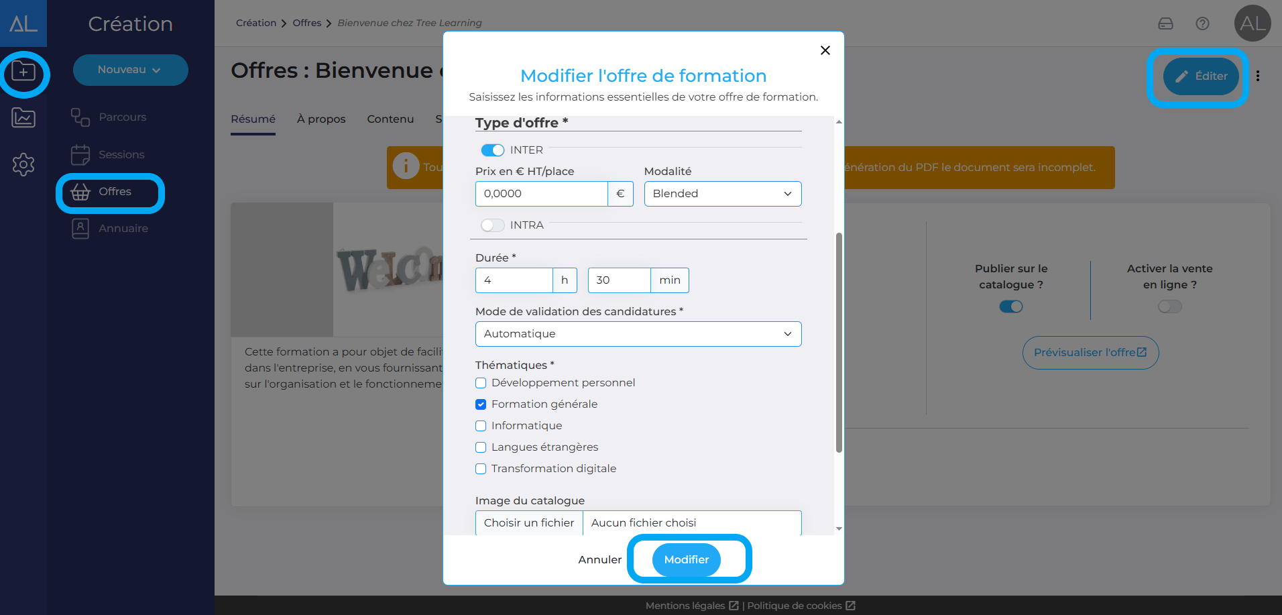Click the Annuaire contact book icon

[x=80, y=229]
